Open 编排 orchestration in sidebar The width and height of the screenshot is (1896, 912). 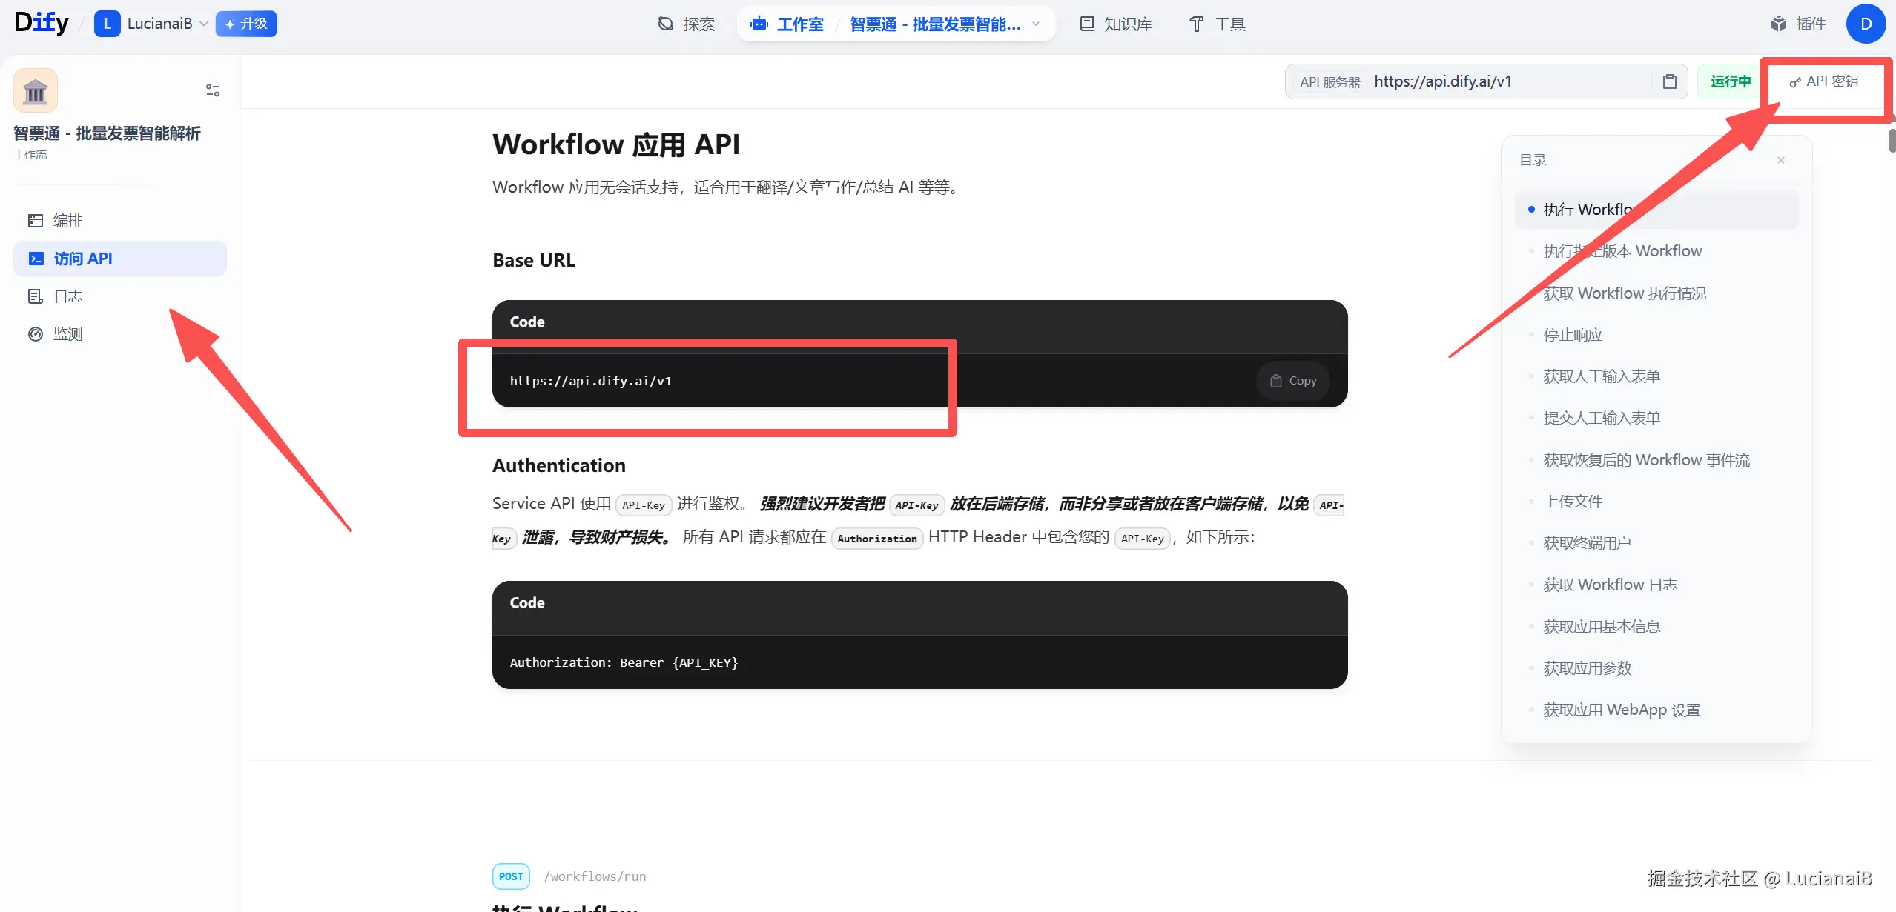tap(120, 221)
